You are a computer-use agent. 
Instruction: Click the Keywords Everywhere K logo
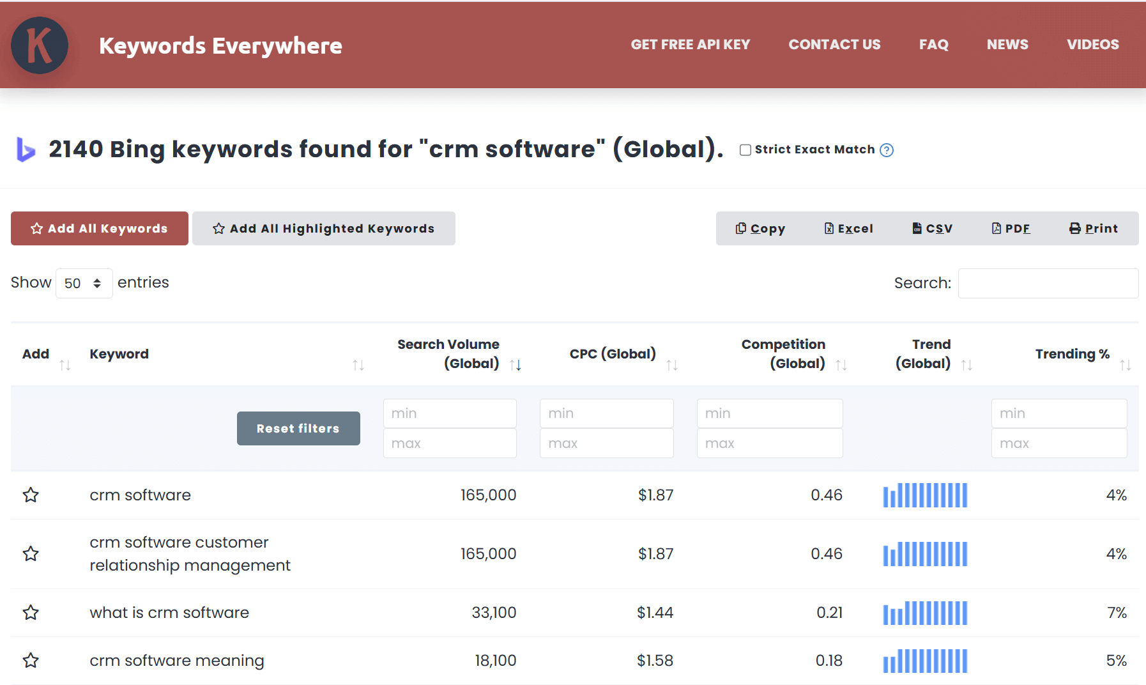pyautogui.click(x=40, y=45)
